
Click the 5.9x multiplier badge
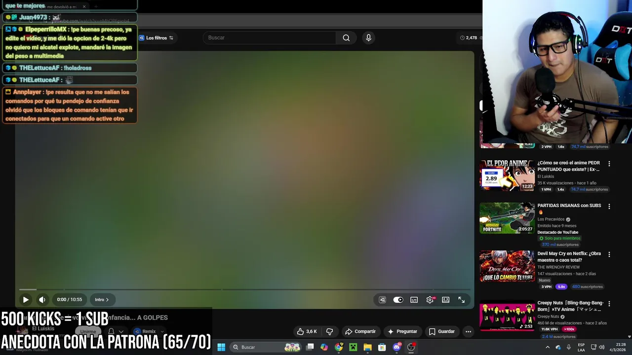coord(561,286)
